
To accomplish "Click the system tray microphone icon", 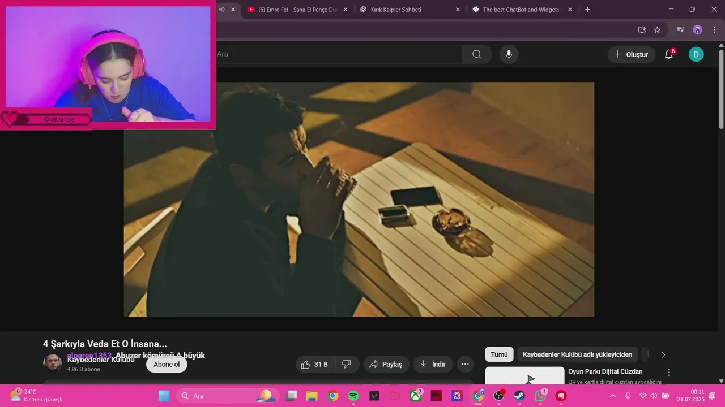I will click(628, 396).
